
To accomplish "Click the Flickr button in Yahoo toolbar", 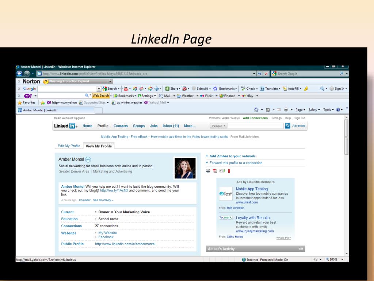I will (x=206, y=96).
